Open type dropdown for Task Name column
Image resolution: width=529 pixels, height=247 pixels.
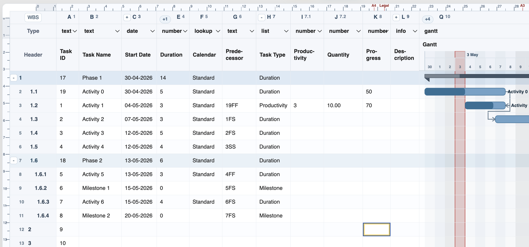(117, 31)
